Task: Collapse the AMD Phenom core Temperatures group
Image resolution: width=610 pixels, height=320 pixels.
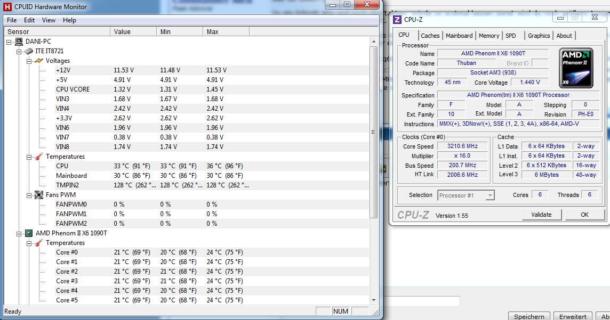Action: click(29, 243)
